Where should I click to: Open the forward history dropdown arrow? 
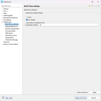pyautogui.click(x=96, y=6)
